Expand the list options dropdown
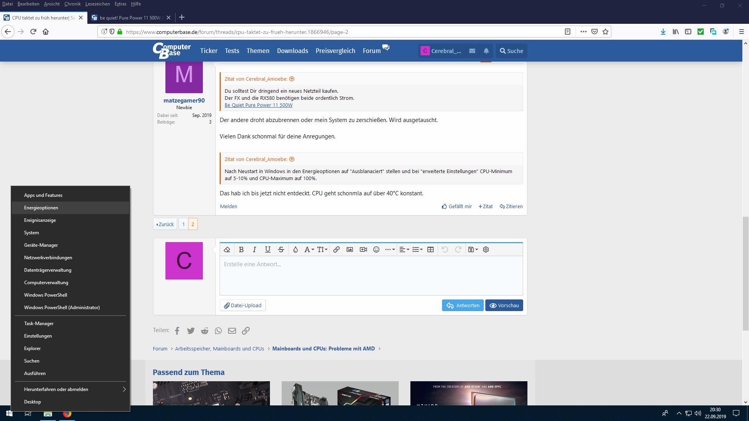Image resolution: width=749 pixels, height=421 pixels. [x=417, y=249]
